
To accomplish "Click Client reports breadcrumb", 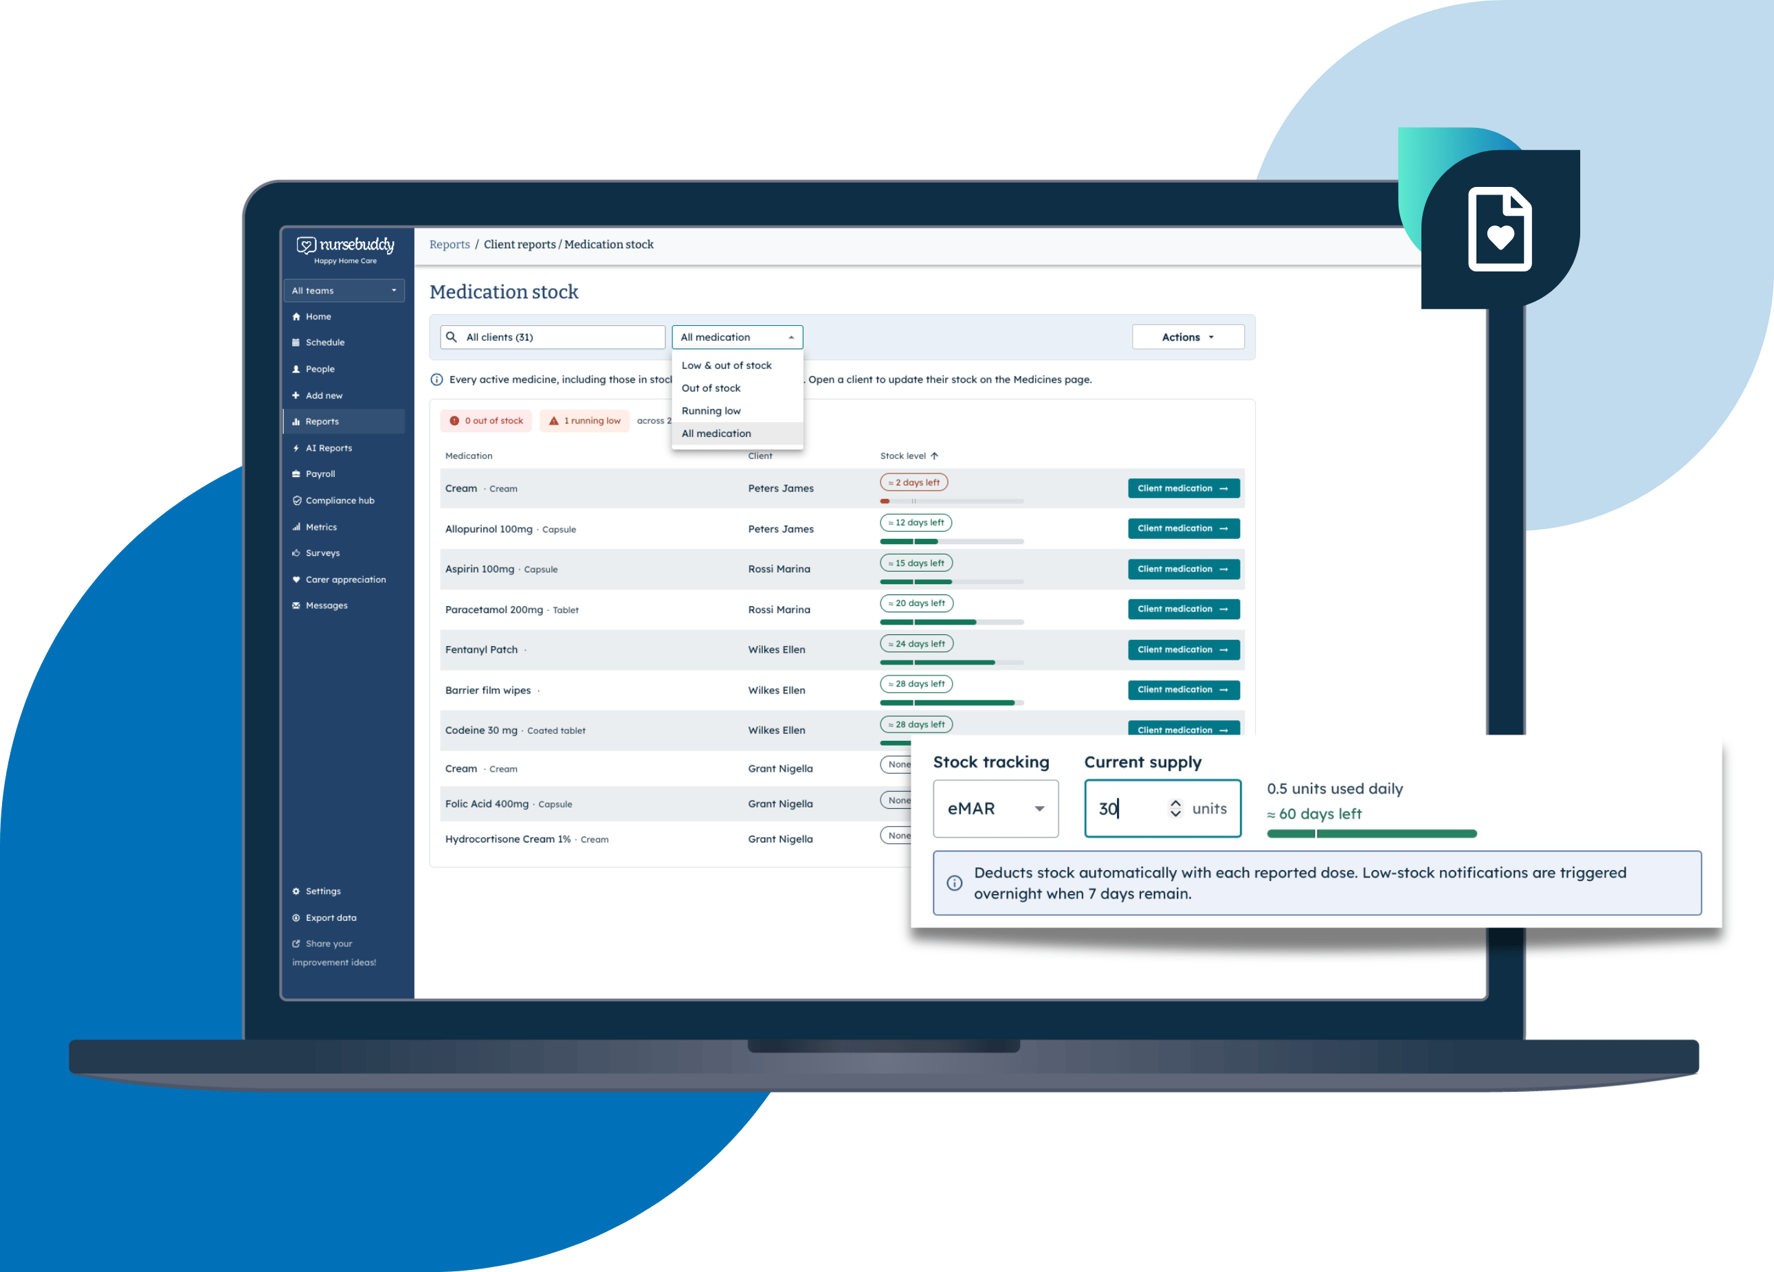I will pyautogui.click(x=520, y=245).
